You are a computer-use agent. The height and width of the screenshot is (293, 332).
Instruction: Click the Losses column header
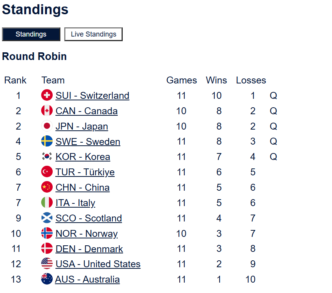pos(251,80)
